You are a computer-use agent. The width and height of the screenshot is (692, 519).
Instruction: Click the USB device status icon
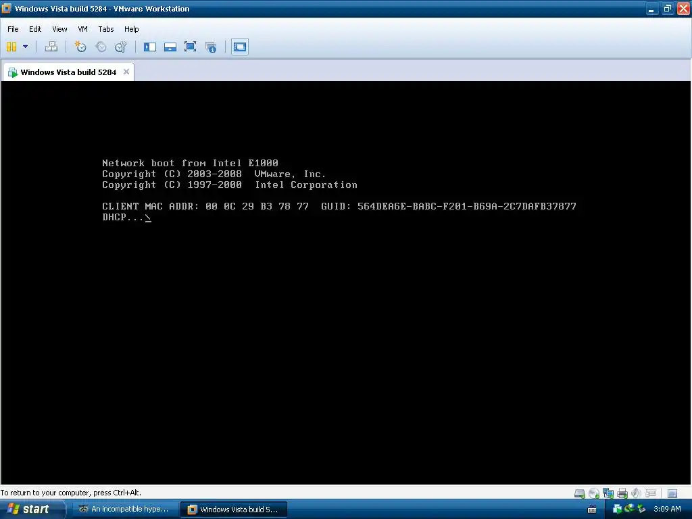[651, 493]
